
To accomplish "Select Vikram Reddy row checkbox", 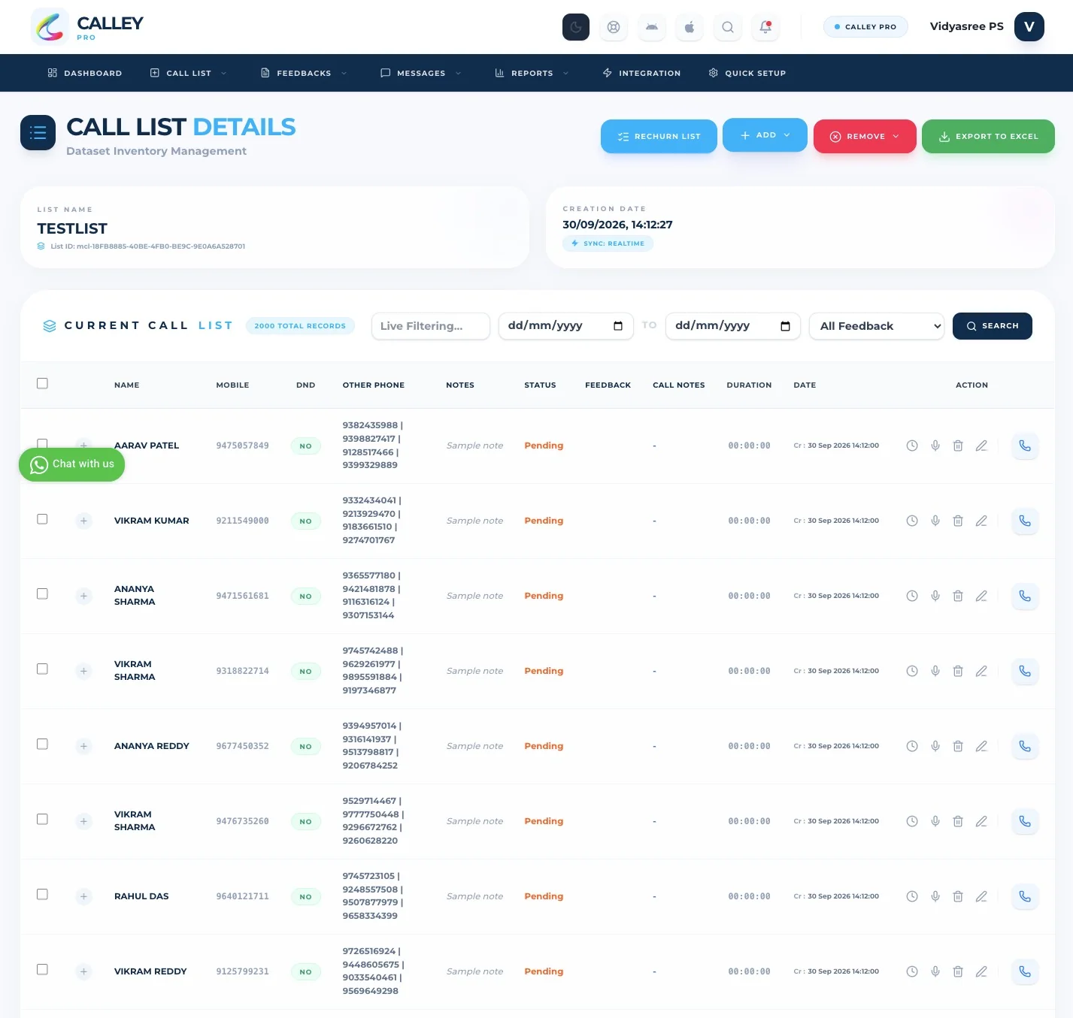I will tap(42, 969).
